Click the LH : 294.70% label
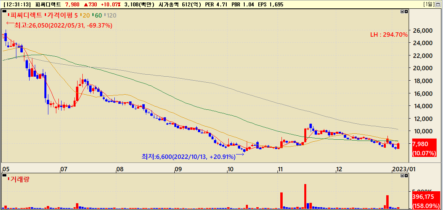Screen dimensions: 443x210 pyautogui.click(x=389, y=35)
